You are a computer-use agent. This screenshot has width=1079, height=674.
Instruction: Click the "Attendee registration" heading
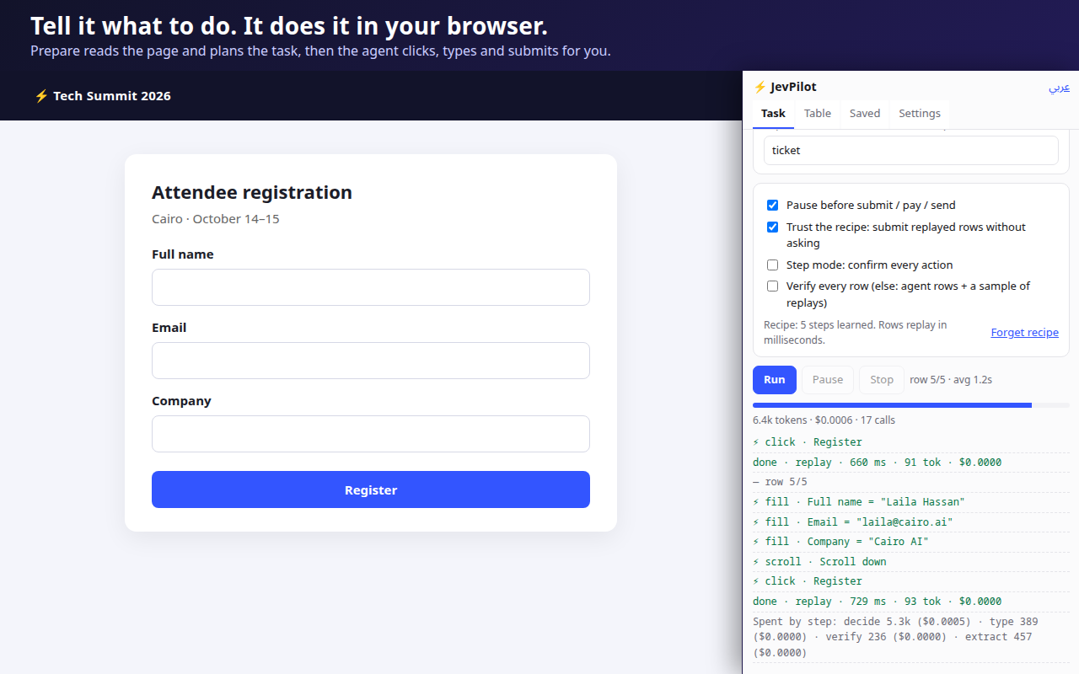point(252,192)
